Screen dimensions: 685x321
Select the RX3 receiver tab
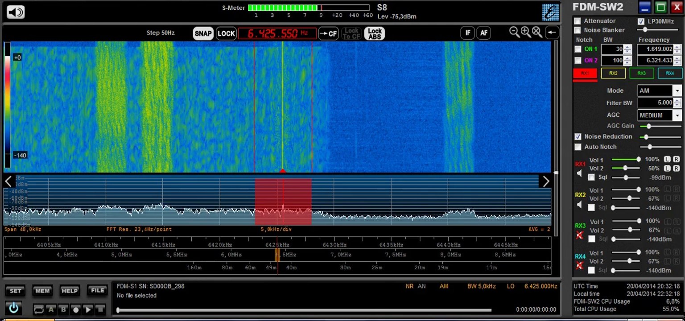coord(641,73)
